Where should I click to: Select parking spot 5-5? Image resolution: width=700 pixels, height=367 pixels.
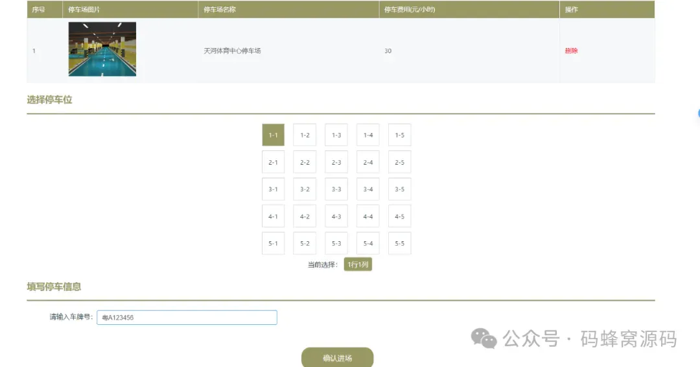click(399, 243)
